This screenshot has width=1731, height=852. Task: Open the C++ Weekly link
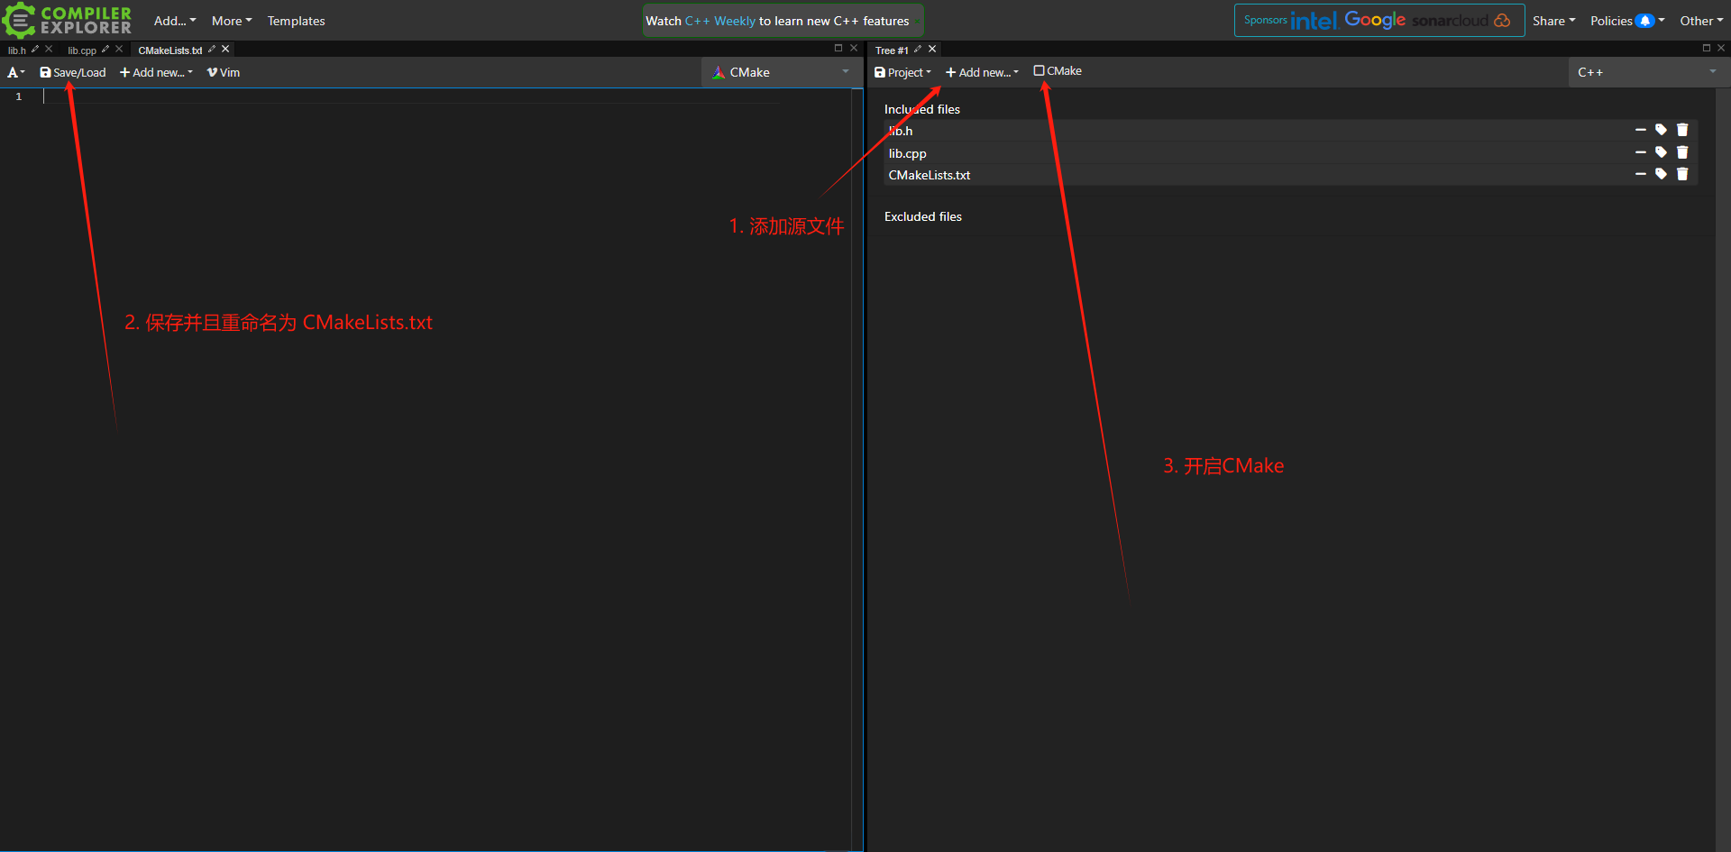(719, 21)
